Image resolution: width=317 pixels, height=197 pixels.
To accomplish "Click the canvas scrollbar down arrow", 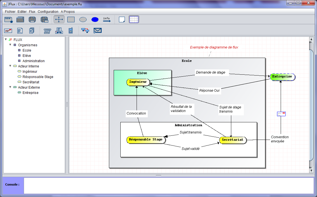I will (311, 171).
